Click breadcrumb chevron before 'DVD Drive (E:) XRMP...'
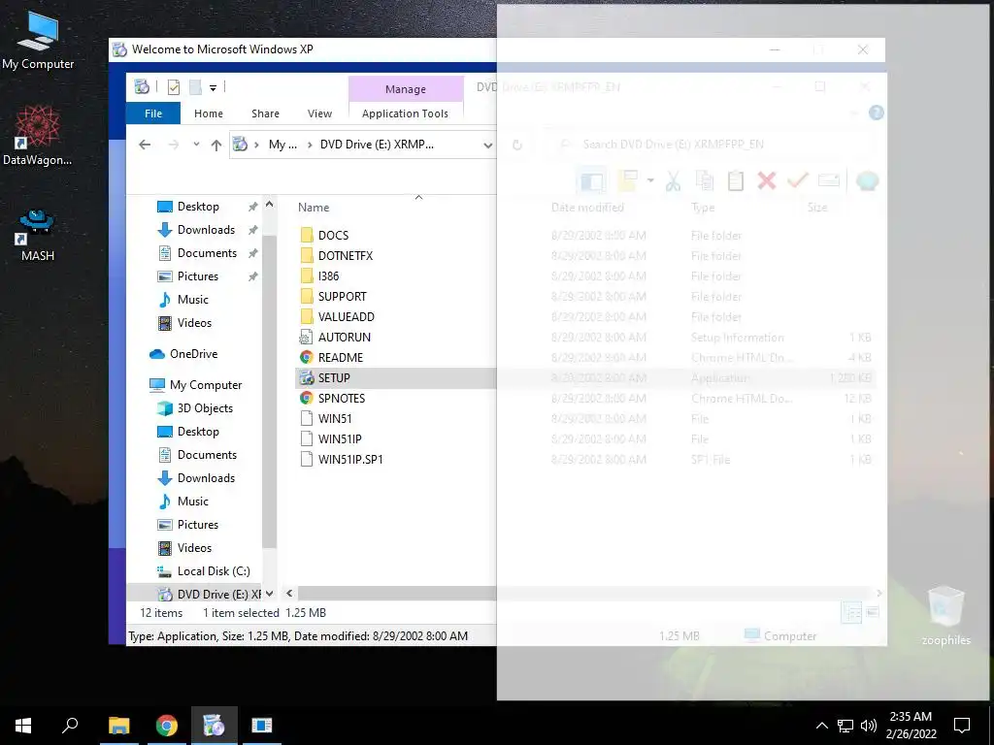994x745 pixels. point(310,146)
